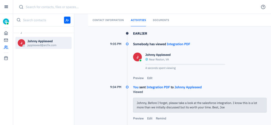This screenshot has height=125, width=271.
Task: Switch to the Documents tab
Action: [161, 20]
